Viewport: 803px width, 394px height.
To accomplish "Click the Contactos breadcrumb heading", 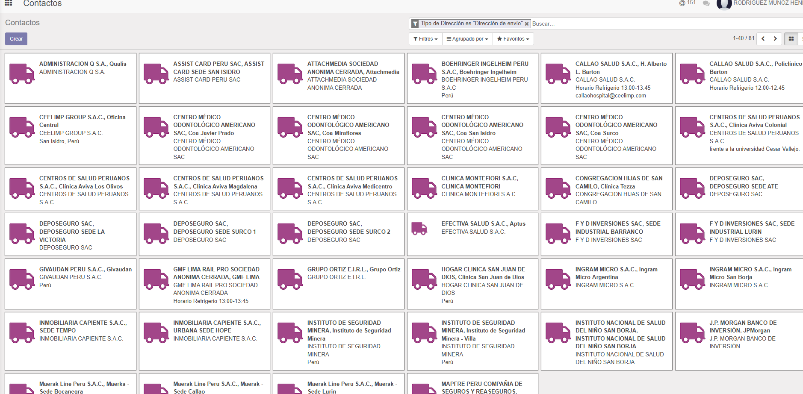I will point(22,23).
